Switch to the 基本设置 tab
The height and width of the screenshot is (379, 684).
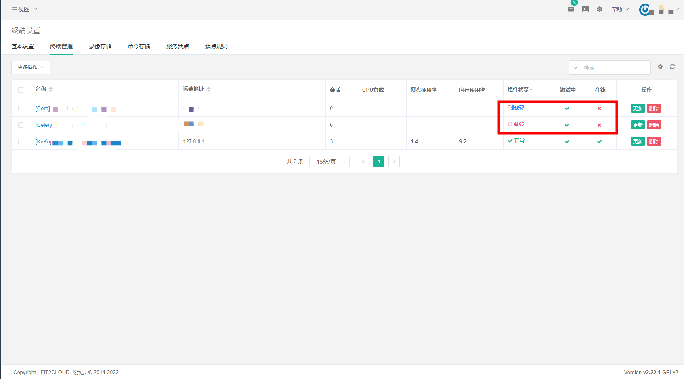tap(23, 46)
